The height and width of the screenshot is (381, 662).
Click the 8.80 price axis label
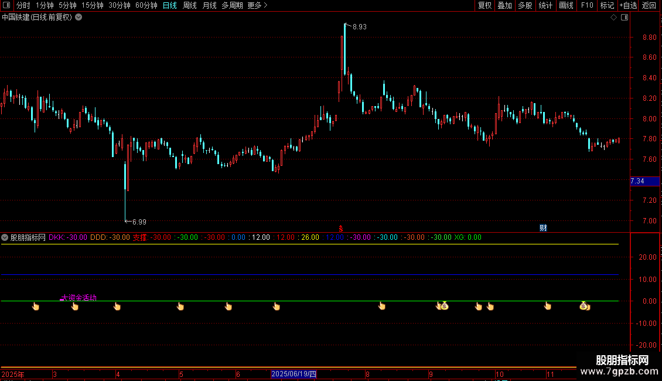tap(649, 38)
